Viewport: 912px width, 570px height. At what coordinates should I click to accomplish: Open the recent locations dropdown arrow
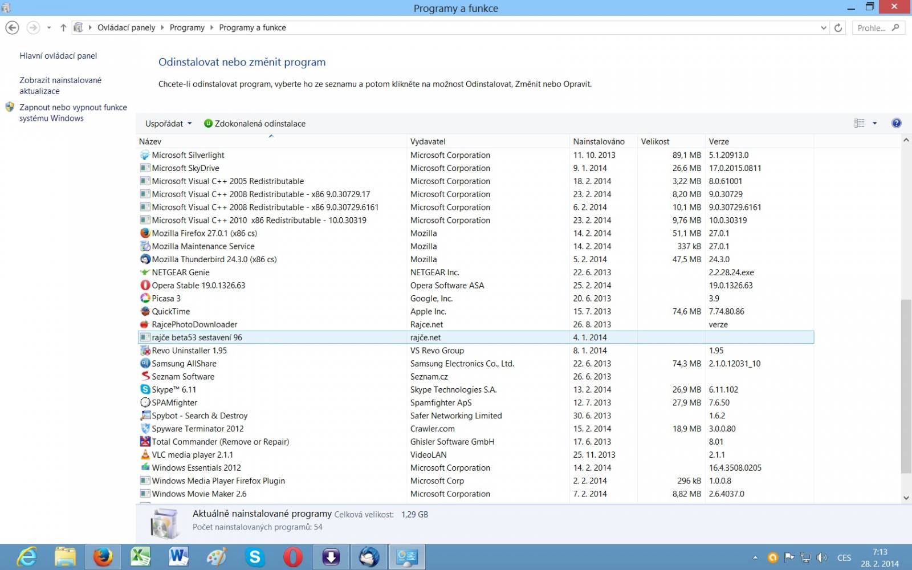pyautogui.click(x=49, y=28)
